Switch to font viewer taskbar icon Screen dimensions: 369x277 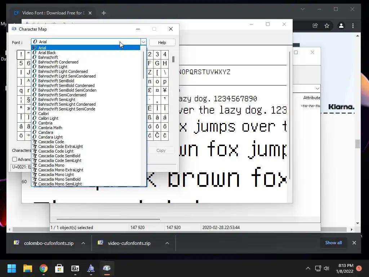coord(91,268)
